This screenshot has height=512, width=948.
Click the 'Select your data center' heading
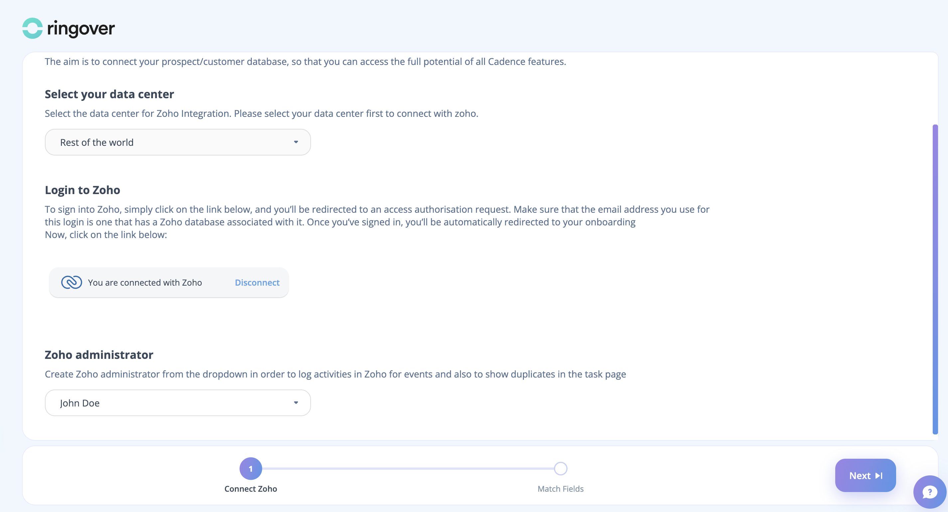click(109, 94)
